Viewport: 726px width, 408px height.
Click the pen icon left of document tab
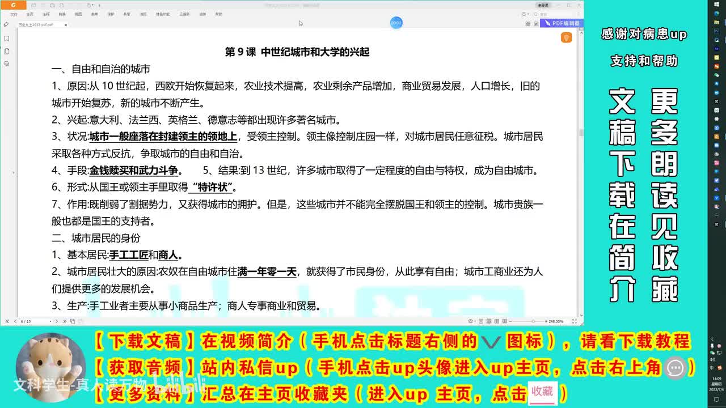6,24
